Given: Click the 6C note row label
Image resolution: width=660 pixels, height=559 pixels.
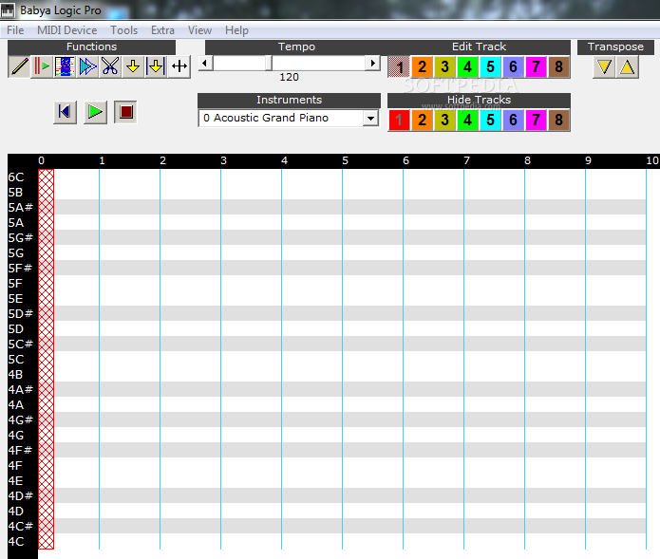Looking at the screenshot, I should click(16, 177).
